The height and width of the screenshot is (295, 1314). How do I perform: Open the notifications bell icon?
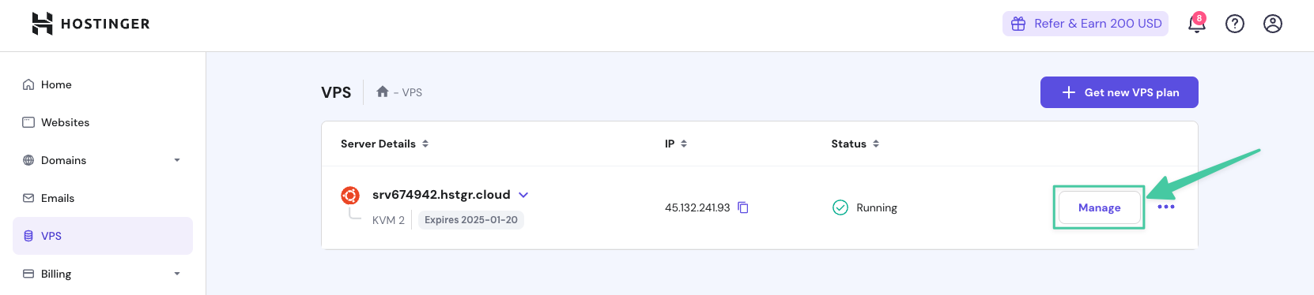pyautogui.click(x=1196, y=24)
